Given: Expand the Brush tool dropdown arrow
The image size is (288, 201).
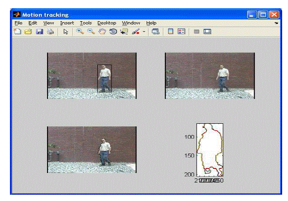Looking at the screenshot, I should pos(144,32).
